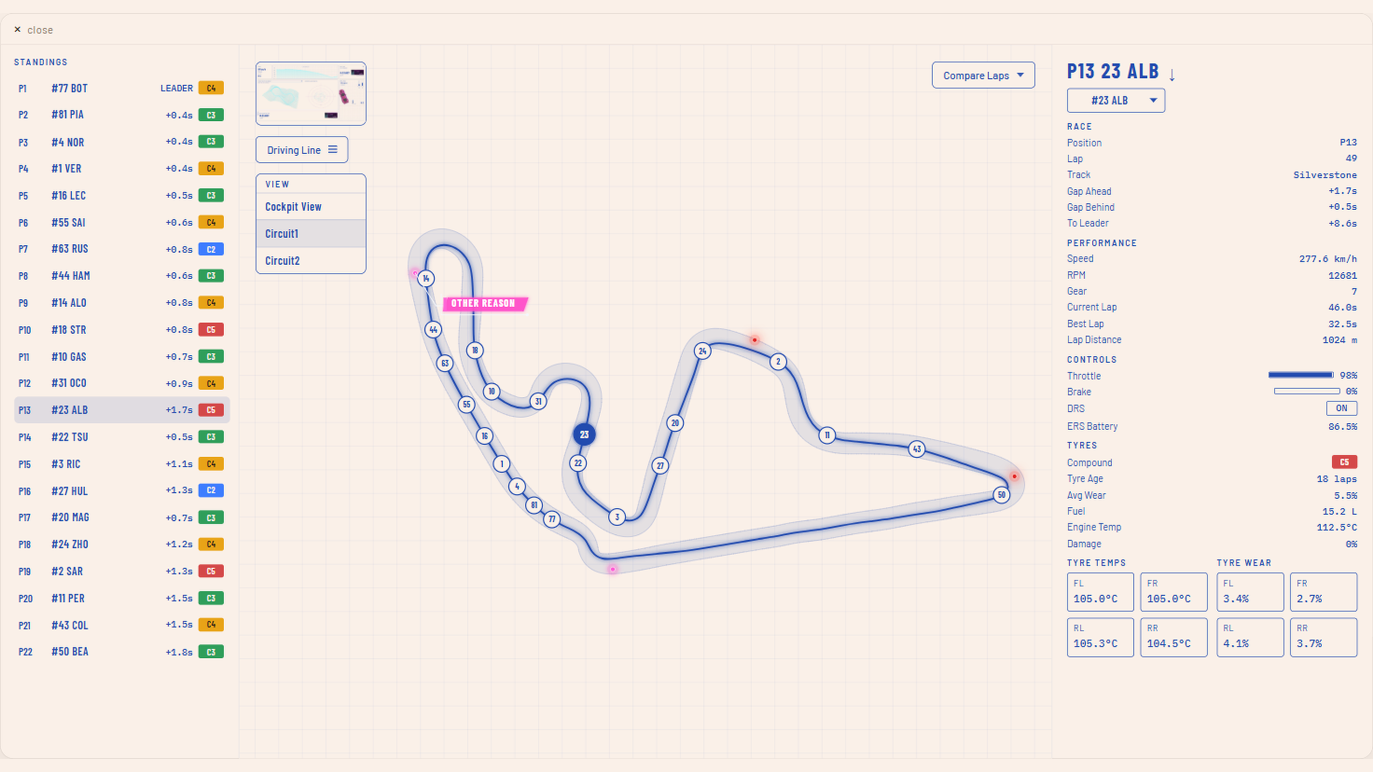Click car 22 marker on the circuit

(x=578, y=463)
